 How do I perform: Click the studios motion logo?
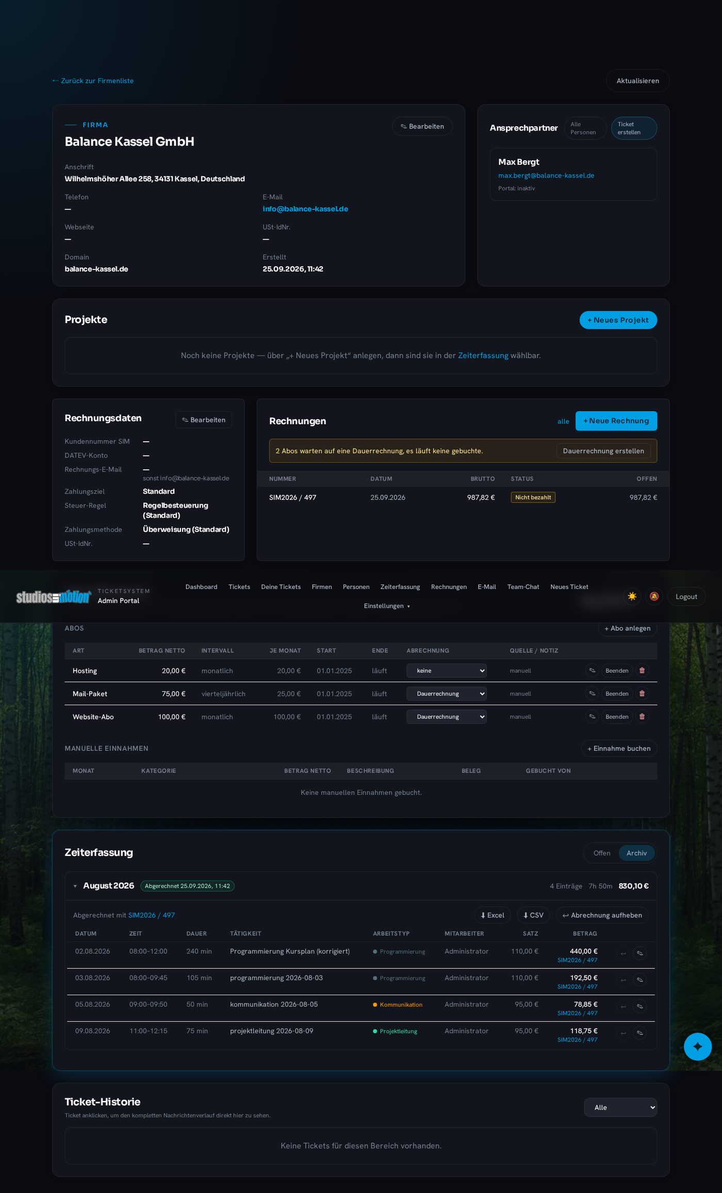tap(54, 596)
